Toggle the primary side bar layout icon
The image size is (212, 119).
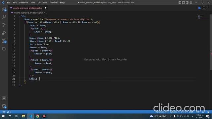click(x=180, y=3)
